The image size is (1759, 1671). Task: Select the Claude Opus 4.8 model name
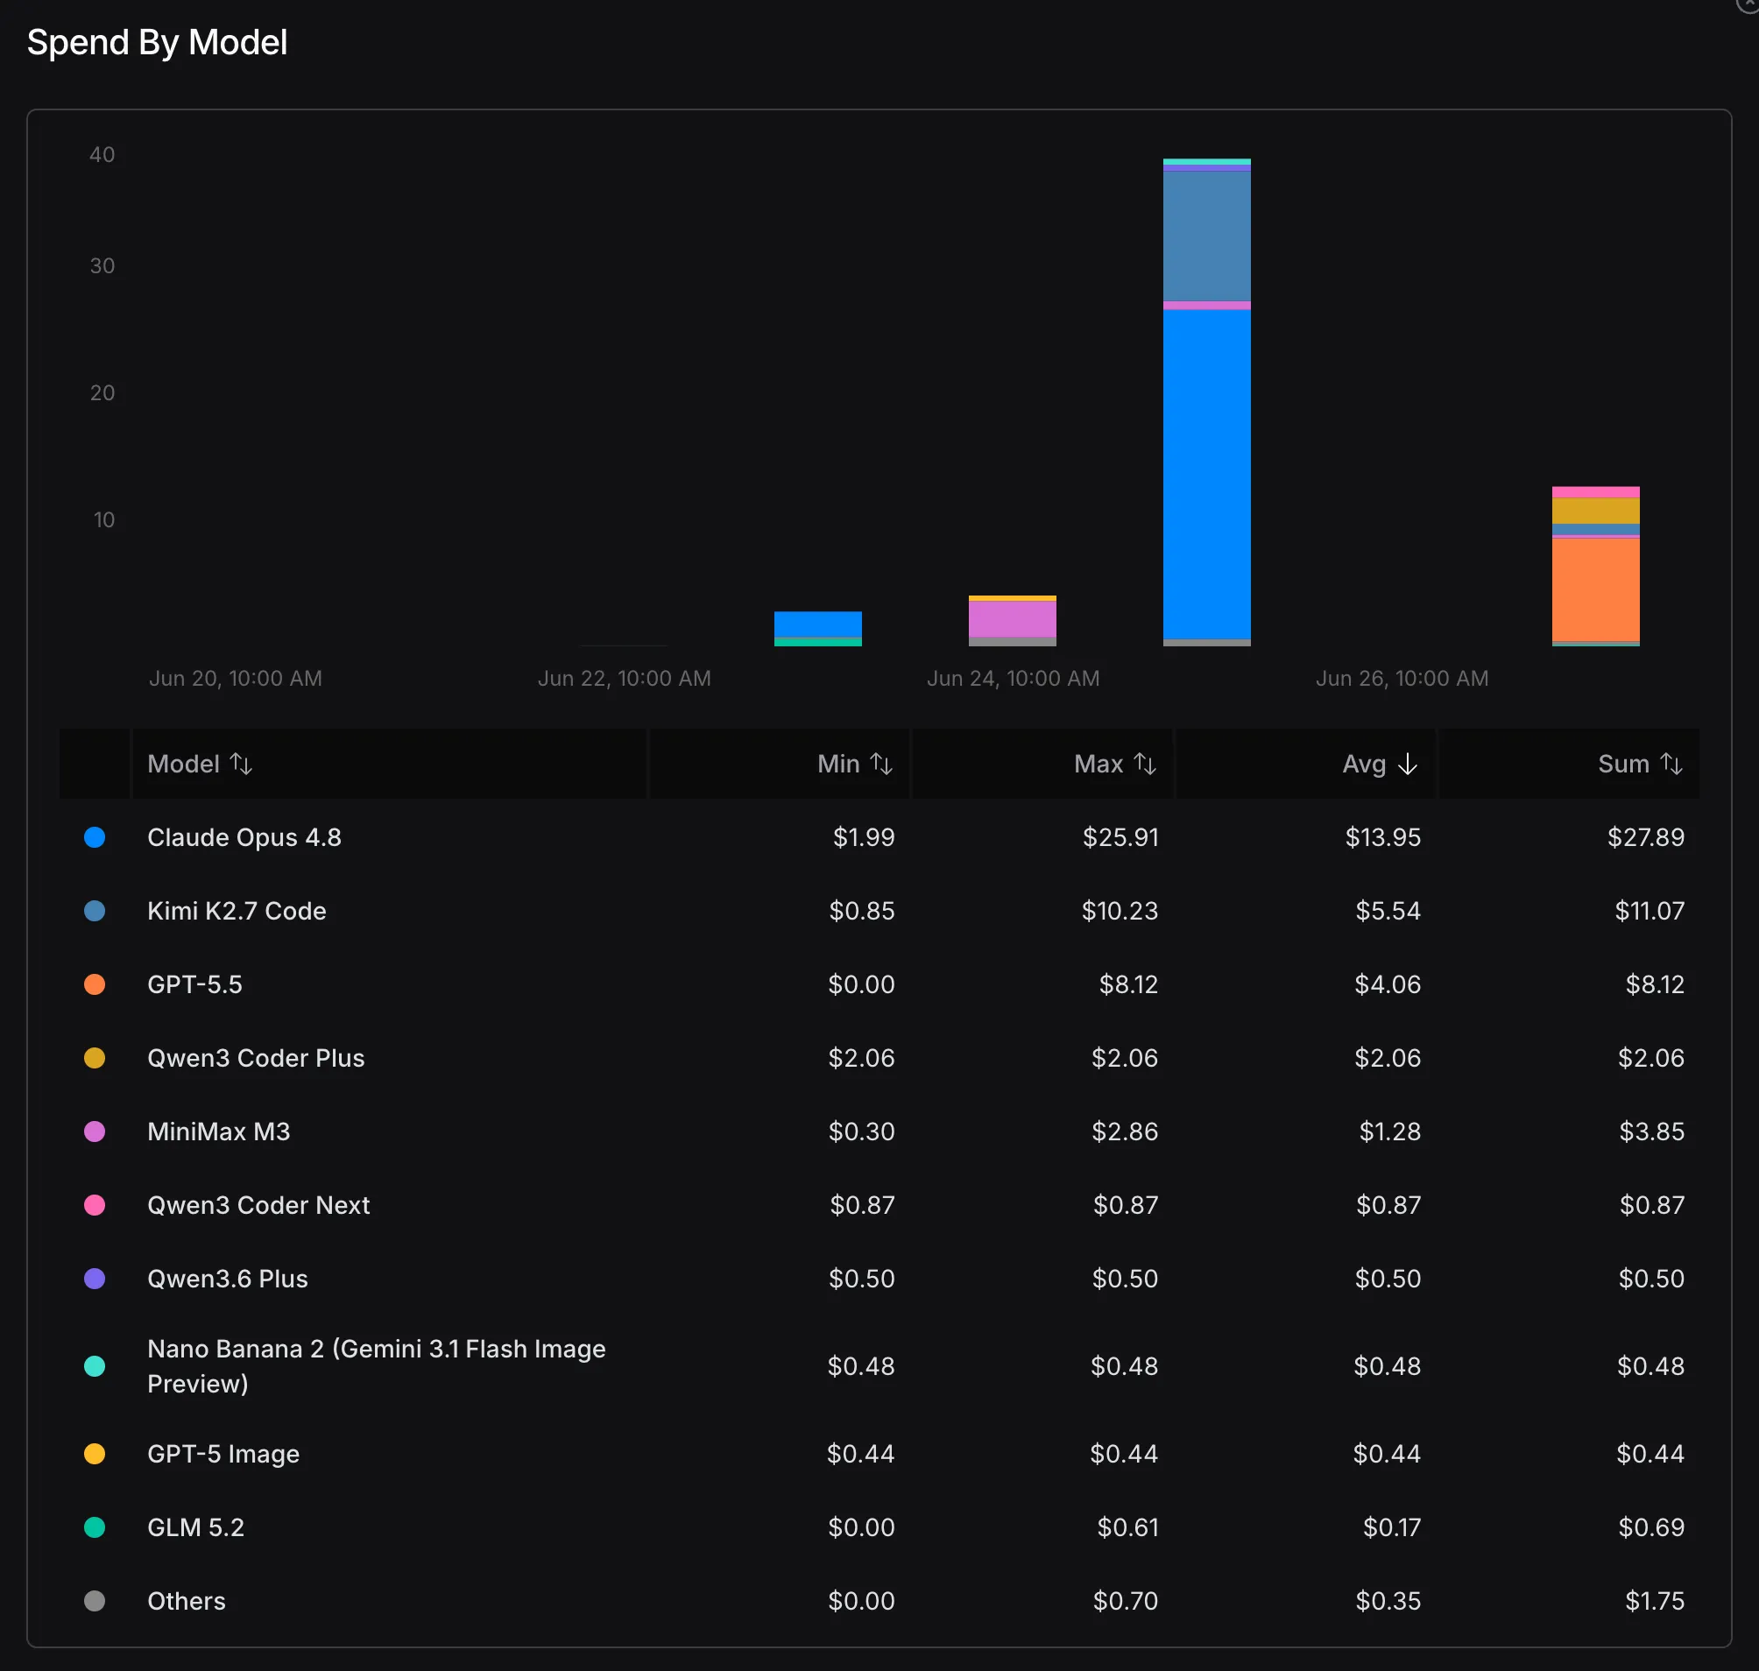point(244,837)
